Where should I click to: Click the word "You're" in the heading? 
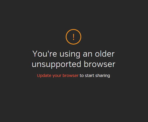(x=45, y=54)
